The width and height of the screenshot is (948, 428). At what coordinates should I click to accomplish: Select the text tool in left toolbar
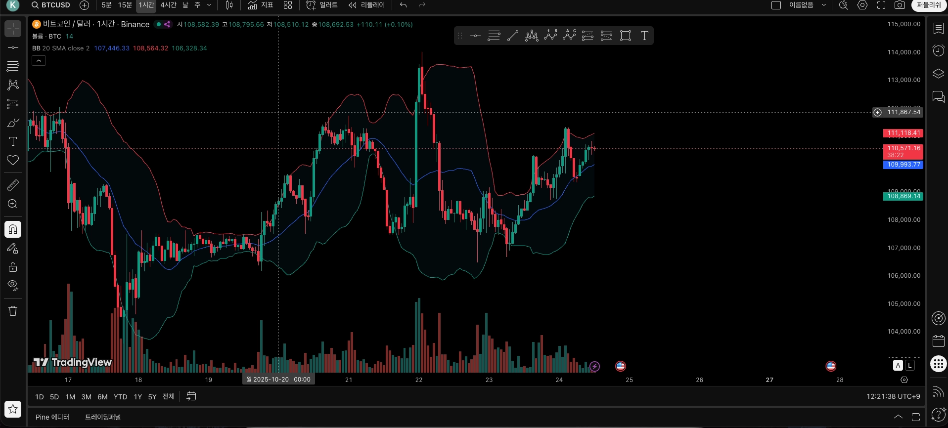[13, 141]
